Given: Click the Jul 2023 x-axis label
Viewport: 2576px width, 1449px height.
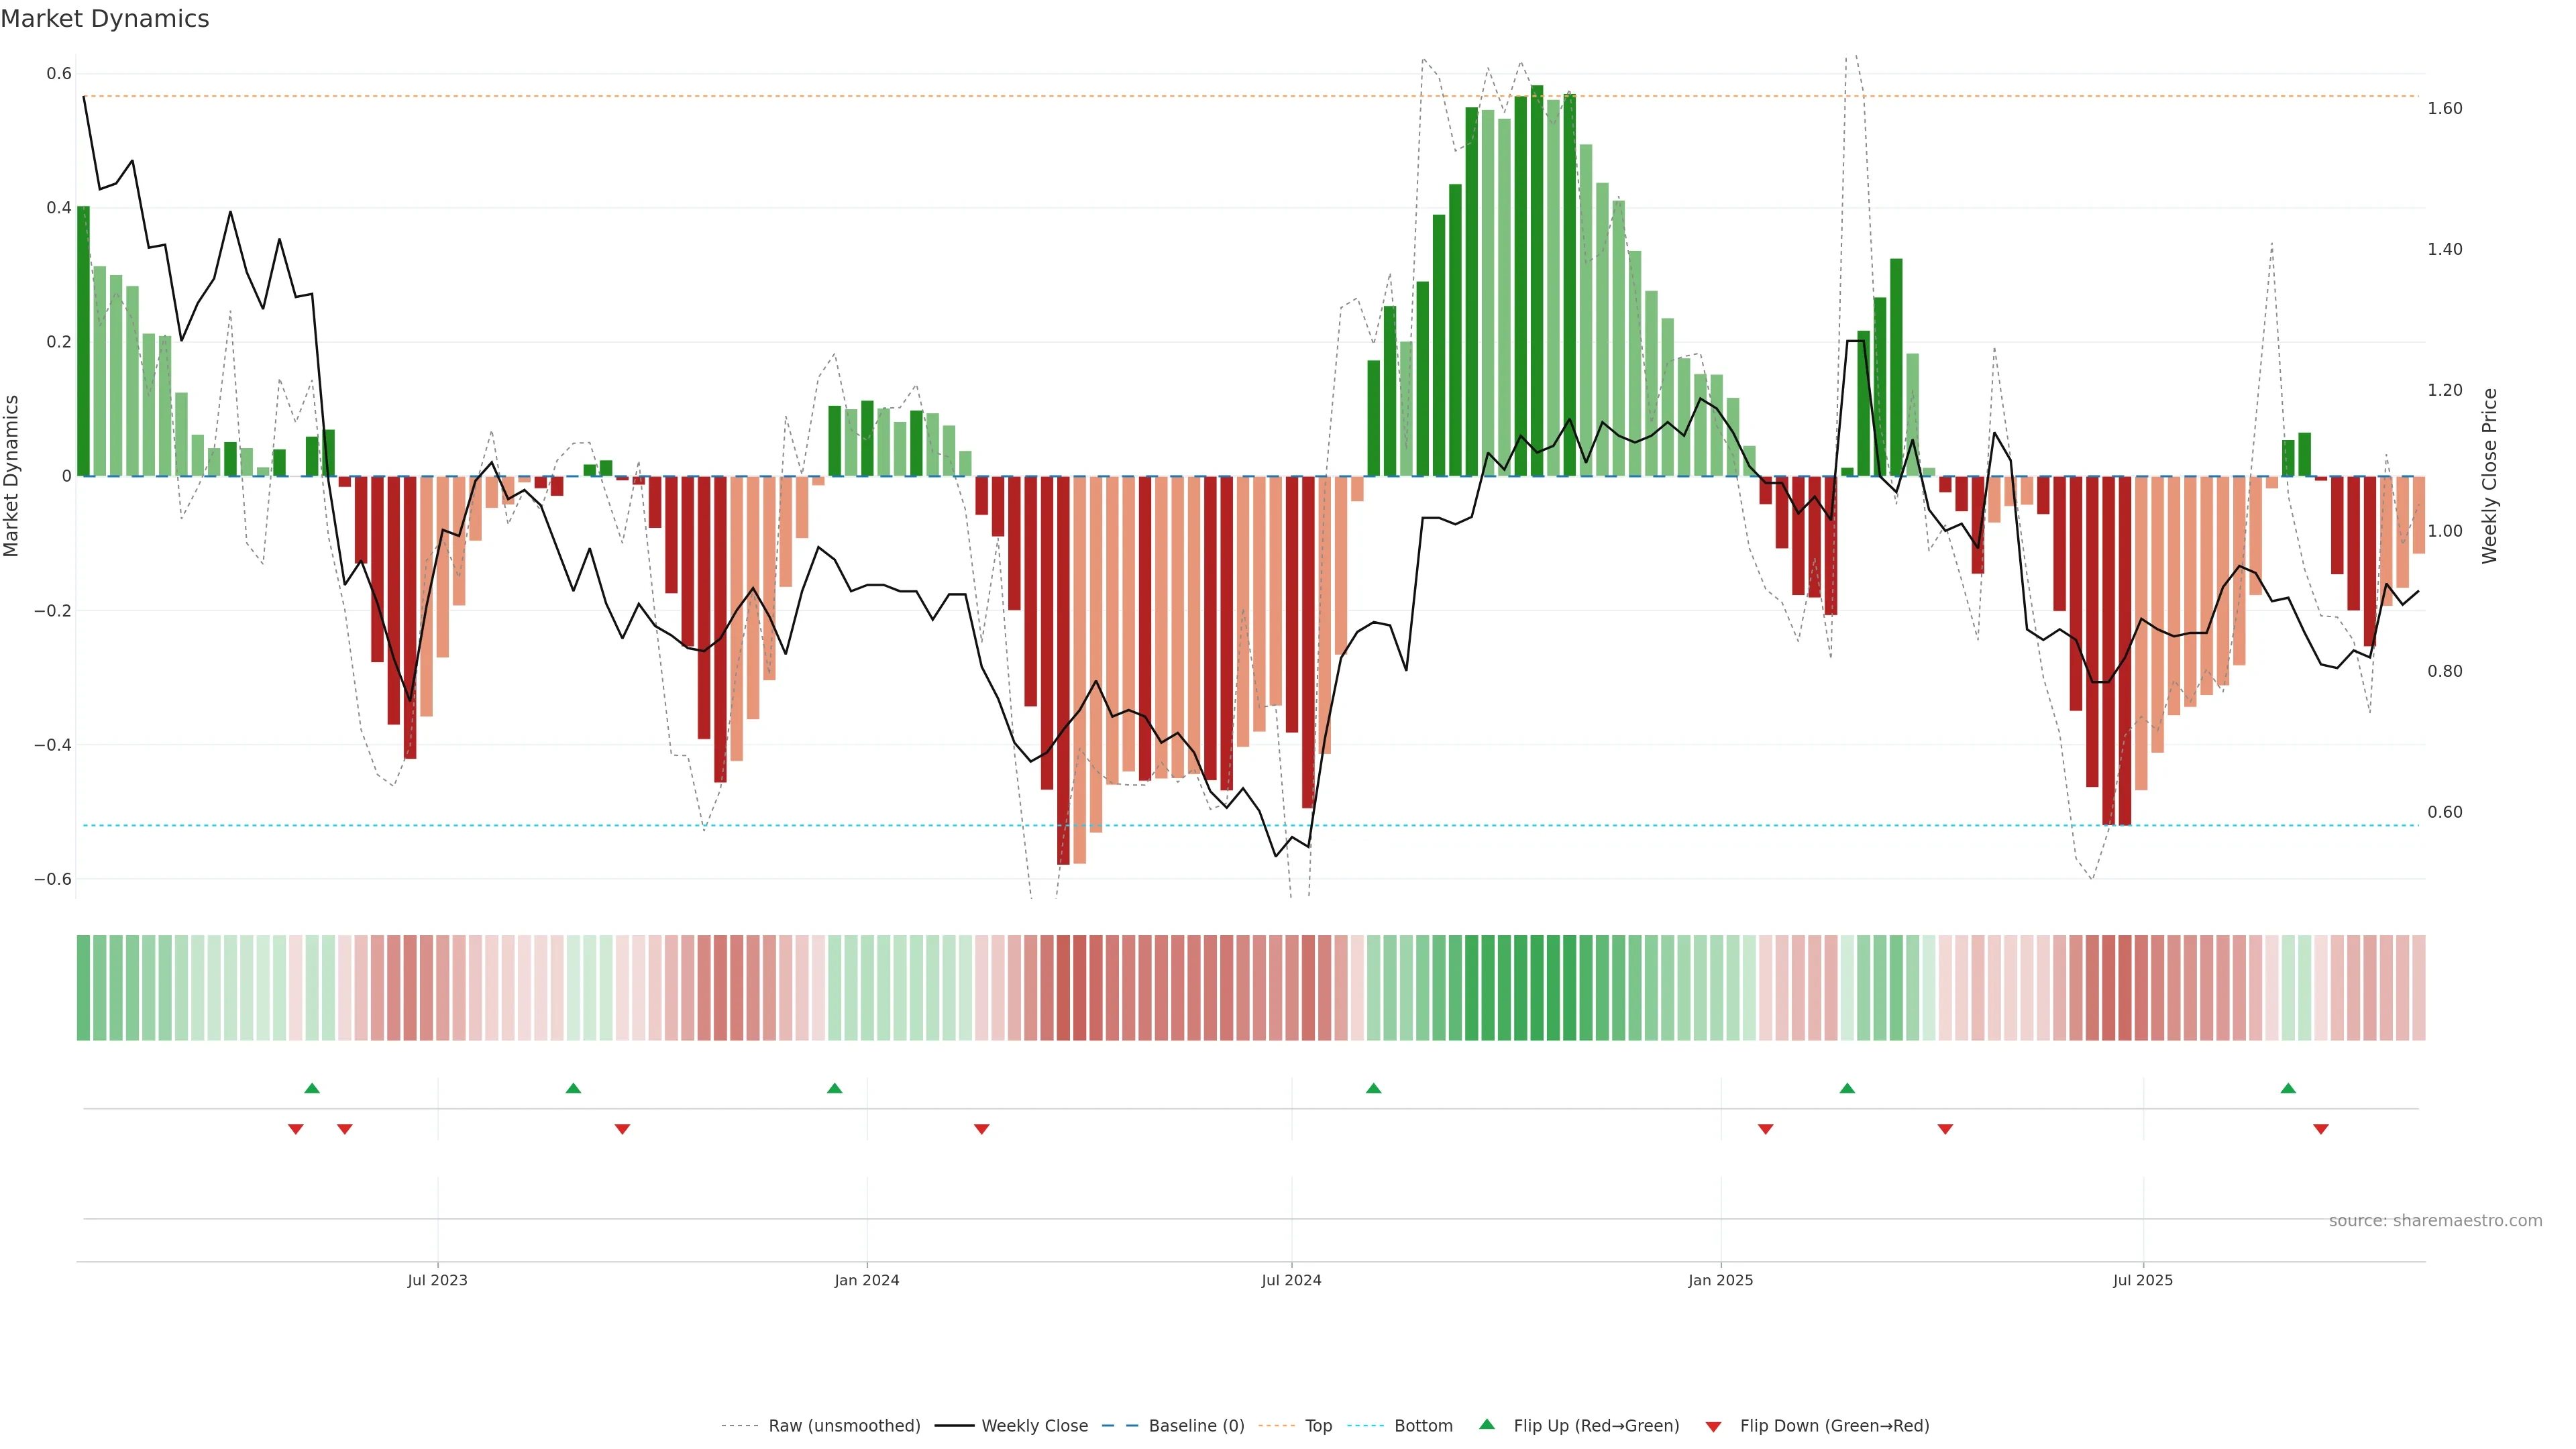Looking at the screenshot, I should coord(437,1280).
